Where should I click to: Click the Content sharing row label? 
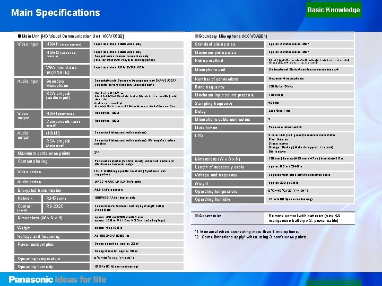pyautogui.click(x=52, y=163)
